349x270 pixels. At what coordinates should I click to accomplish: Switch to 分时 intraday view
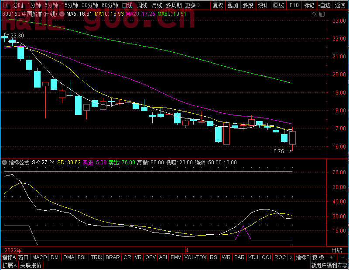pyautogui.click(x=18, y=5)
